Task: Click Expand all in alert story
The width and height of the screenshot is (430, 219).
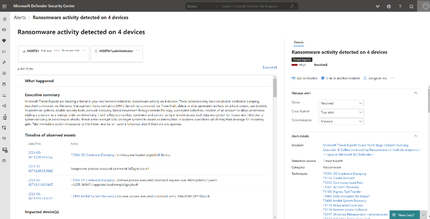Action: click(270, 68)
